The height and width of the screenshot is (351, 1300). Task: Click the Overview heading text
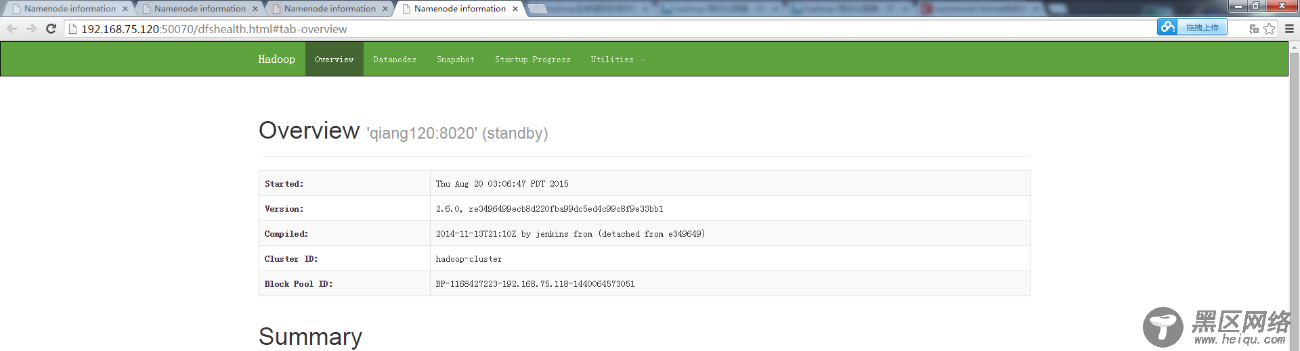pyautogui.click(x=309, y=131)
